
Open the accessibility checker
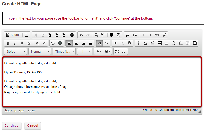[x=60, y=43]
